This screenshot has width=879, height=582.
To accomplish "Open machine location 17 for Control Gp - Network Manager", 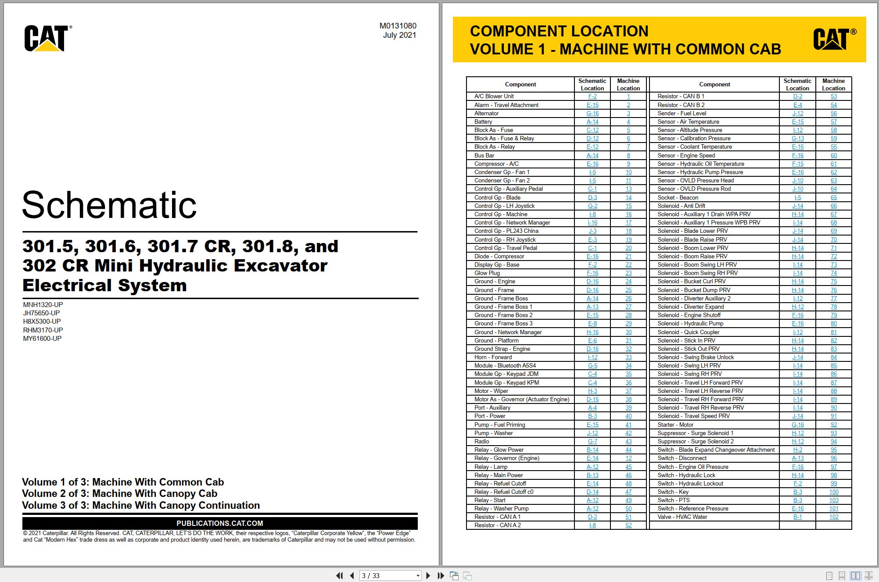I will pyautogui.click(x=628, y=222).
